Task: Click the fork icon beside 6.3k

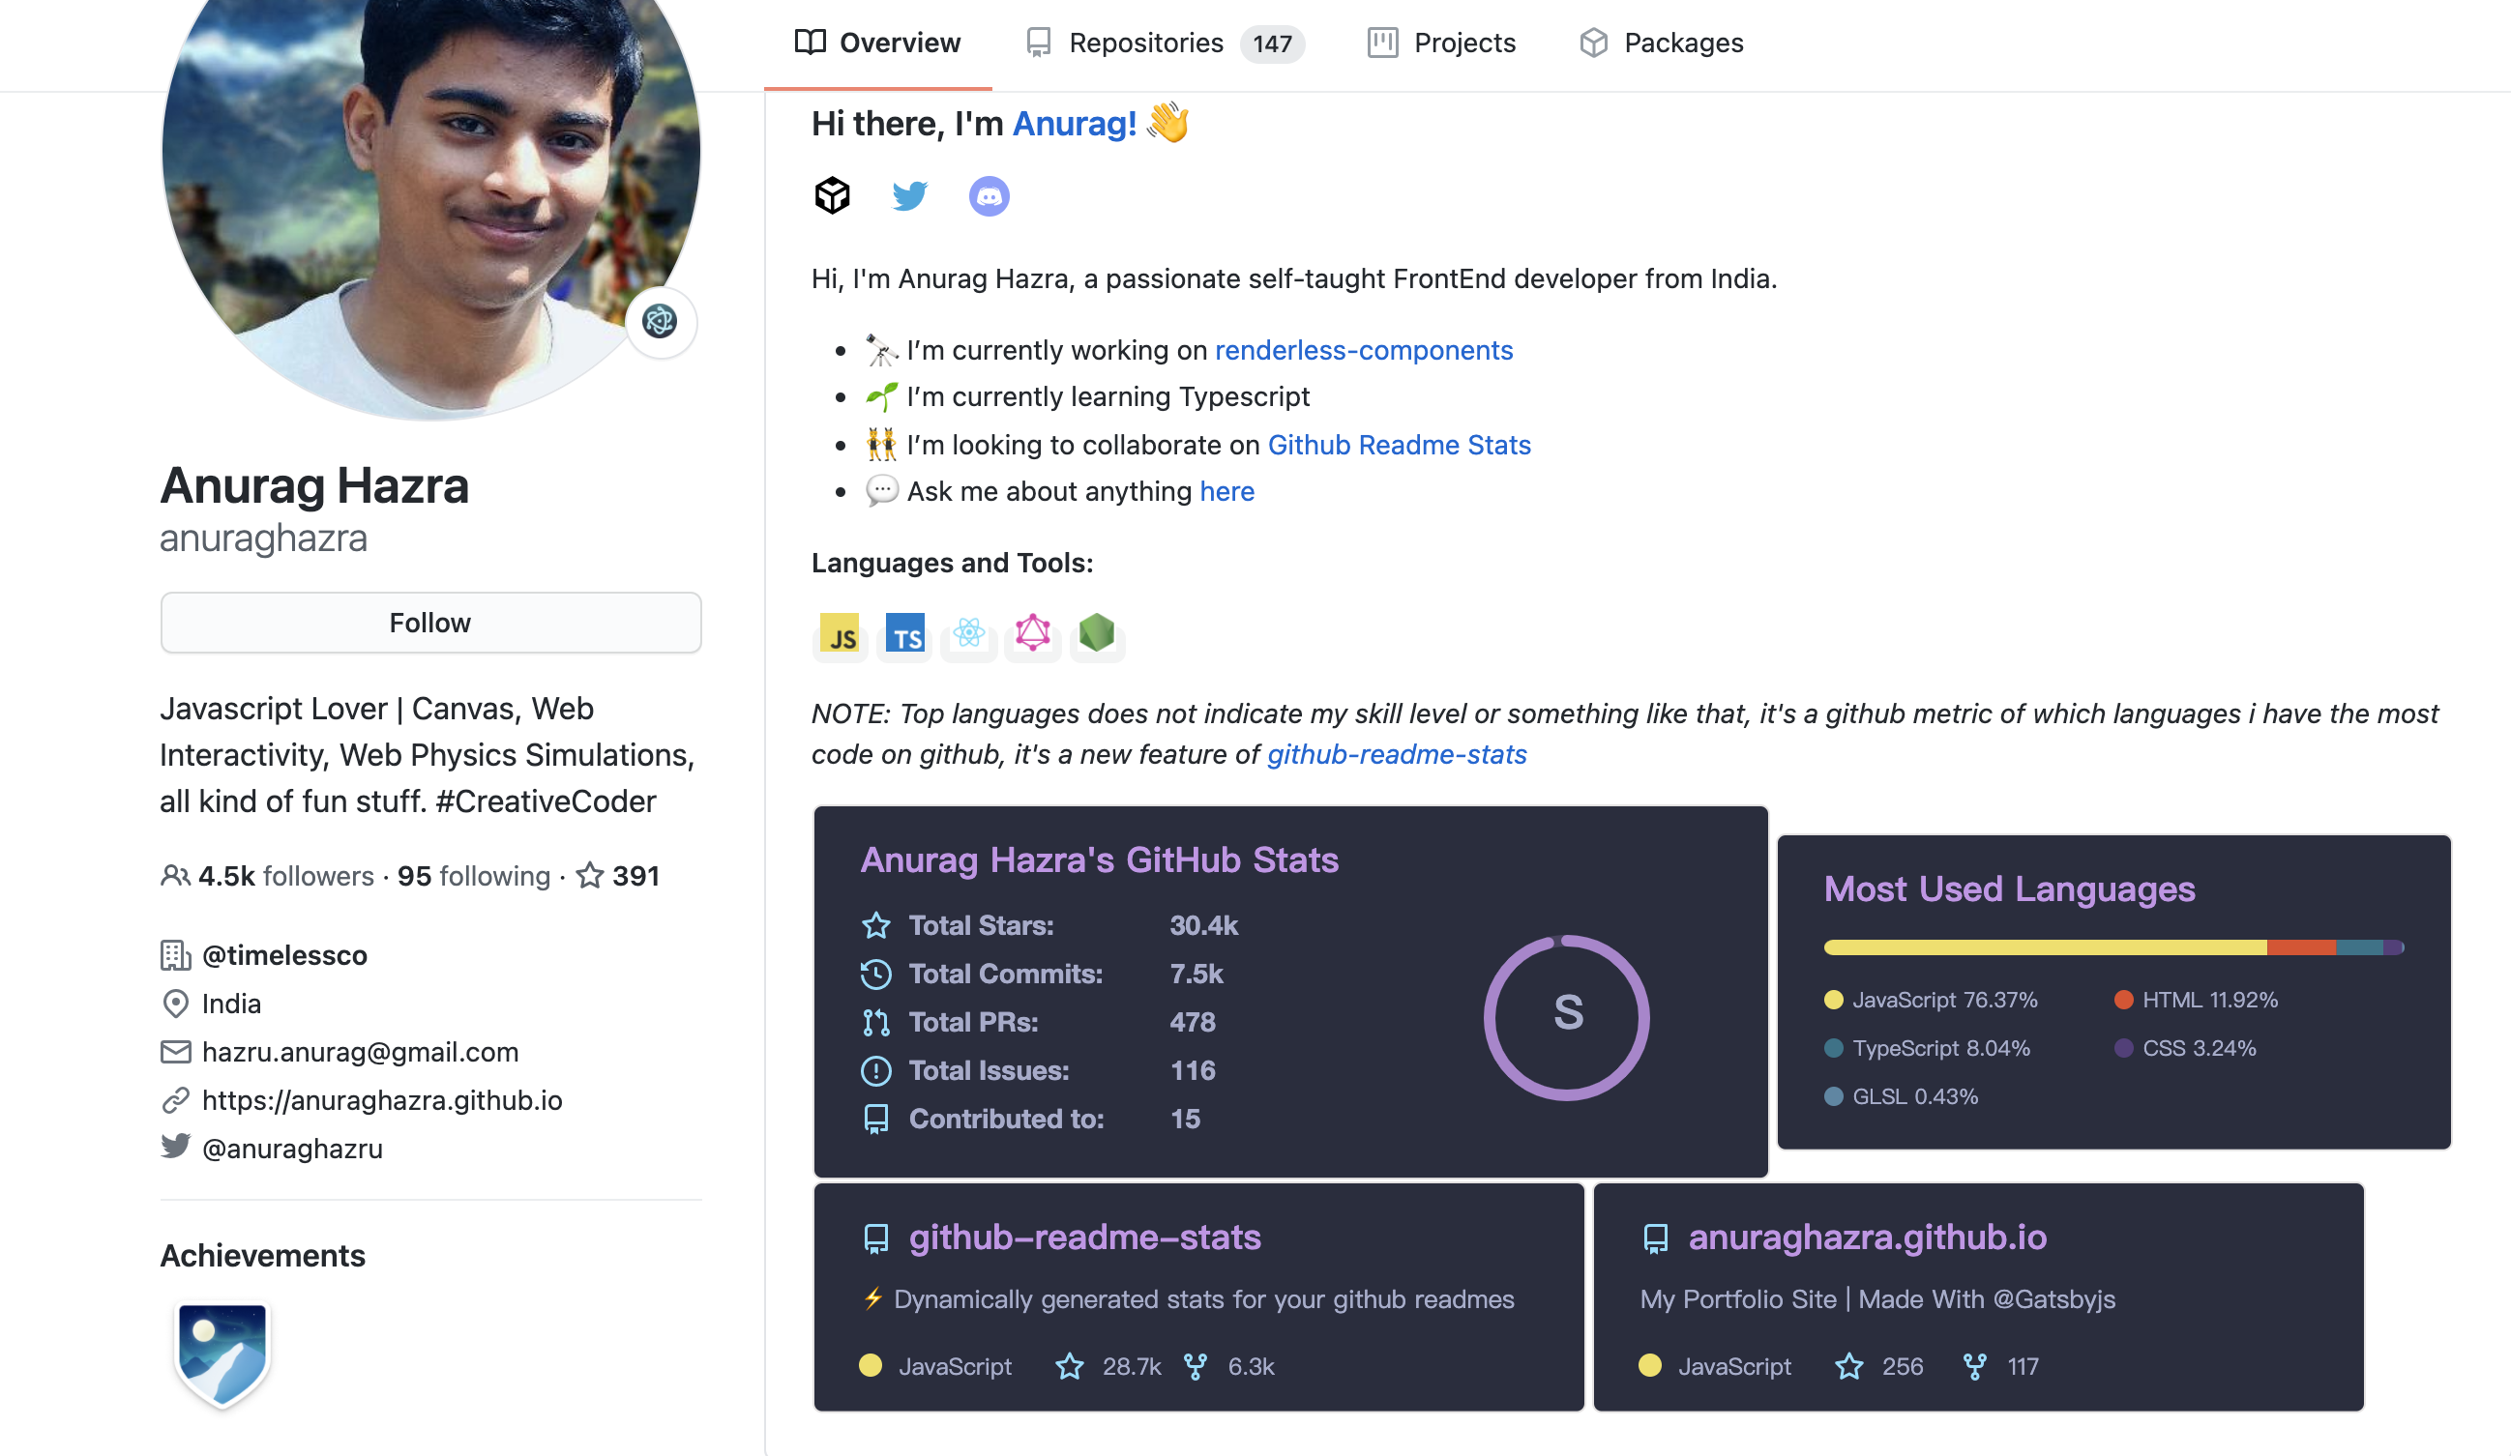Action: (1196, 1367)
